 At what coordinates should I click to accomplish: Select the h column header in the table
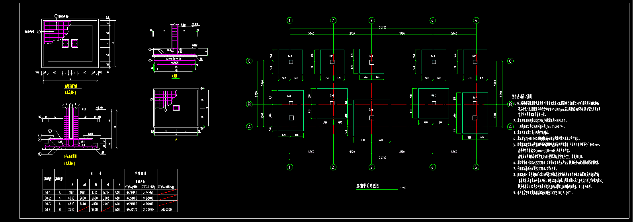click(x=119, y=185)
